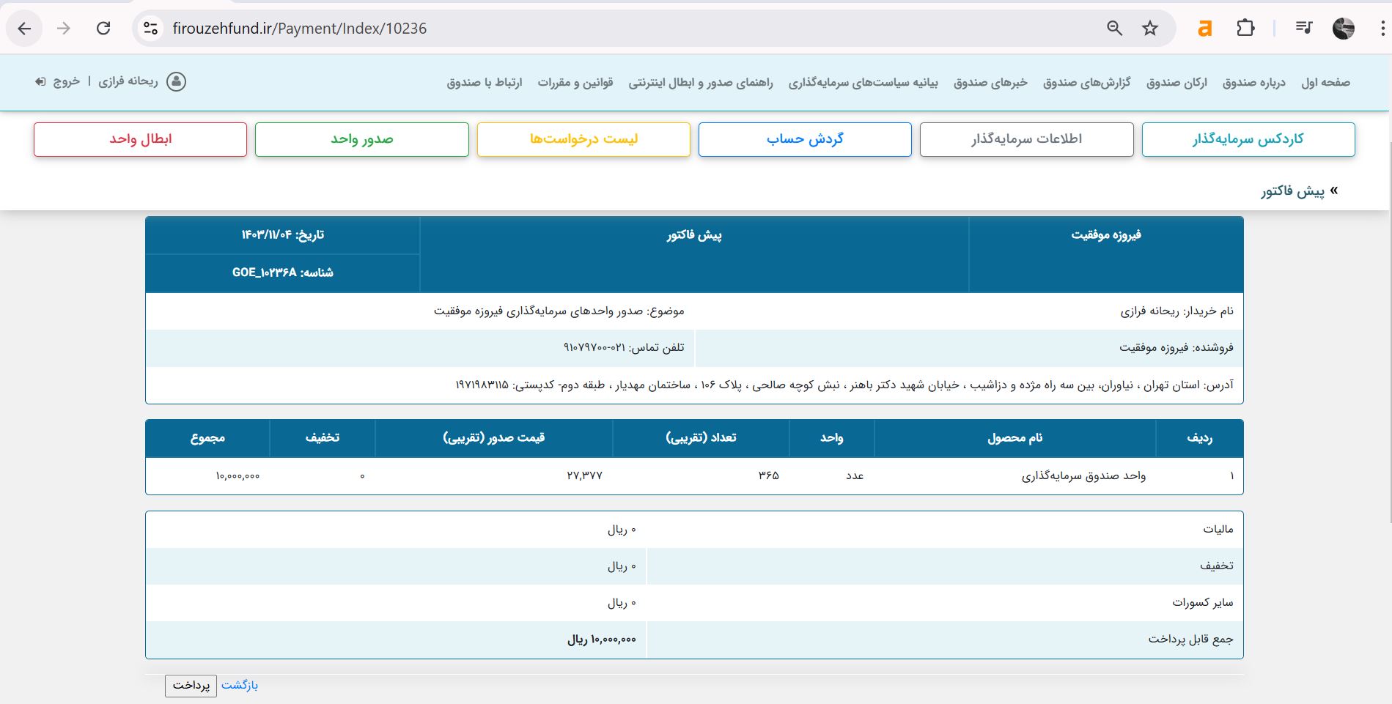Click buyer name نام خریدار field
Viewport: 1392px width, 704px height.
pyautogui.click(x=1176, y=311)
